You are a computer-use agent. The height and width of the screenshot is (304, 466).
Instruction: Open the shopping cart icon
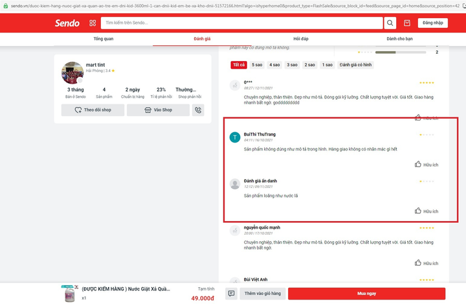406,23
